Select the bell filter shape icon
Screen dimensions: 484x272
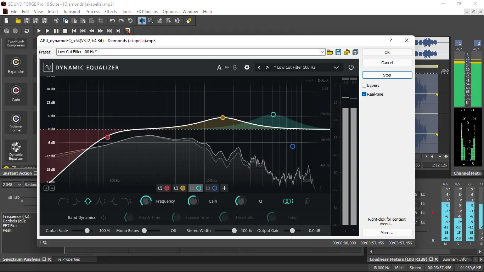point(88,201)
